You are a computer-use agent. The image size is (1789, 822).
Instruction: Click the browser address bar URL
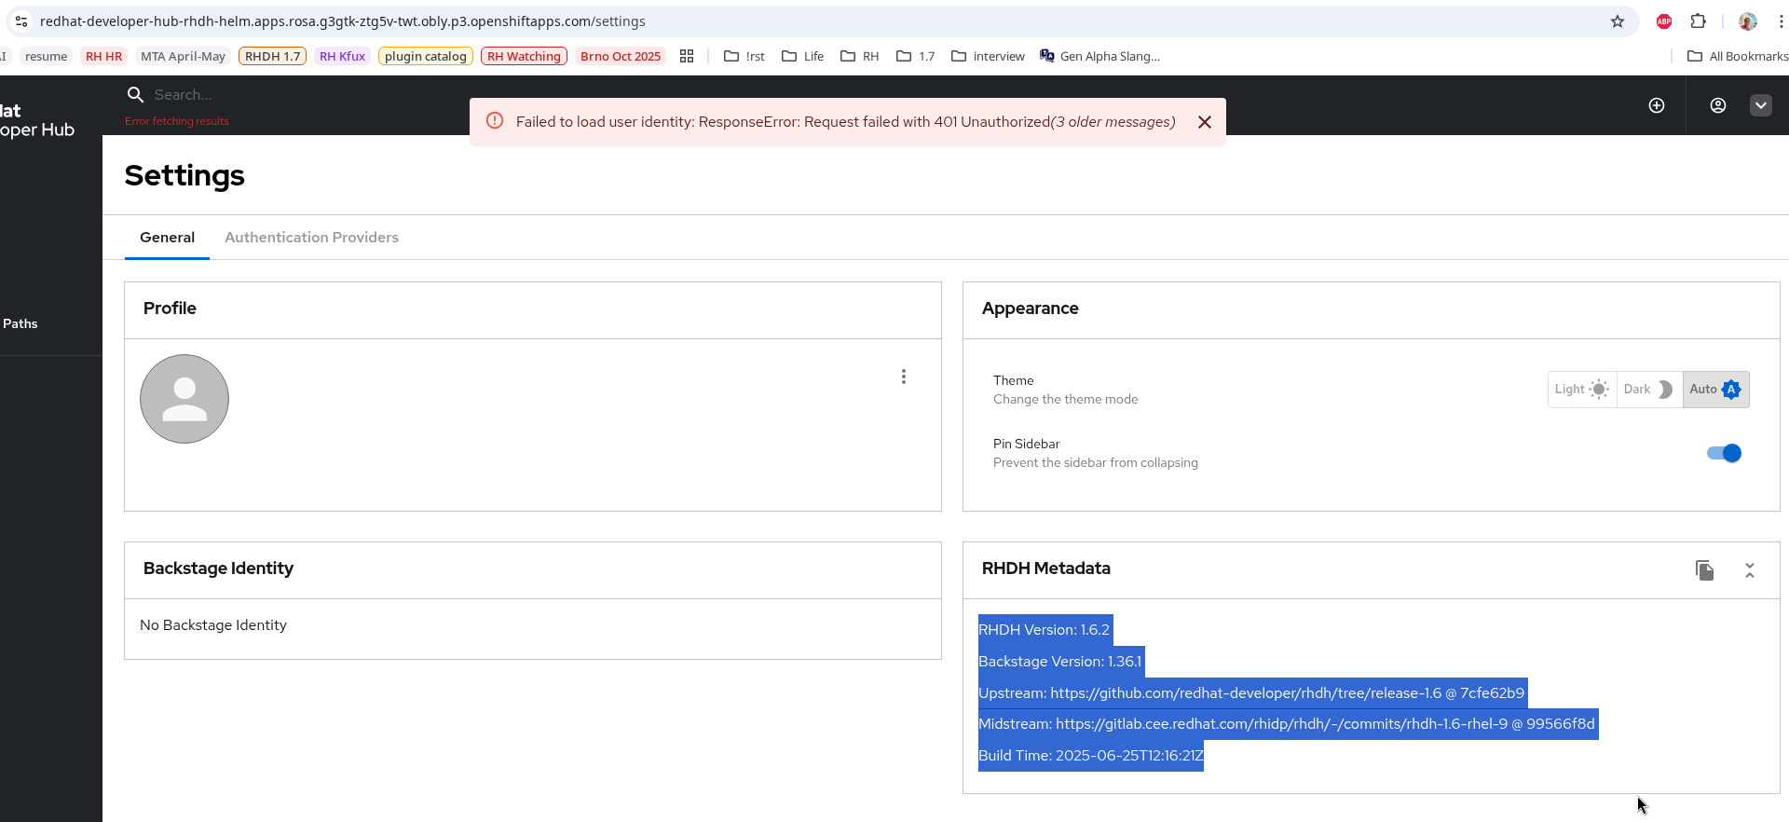pos(343,21)
